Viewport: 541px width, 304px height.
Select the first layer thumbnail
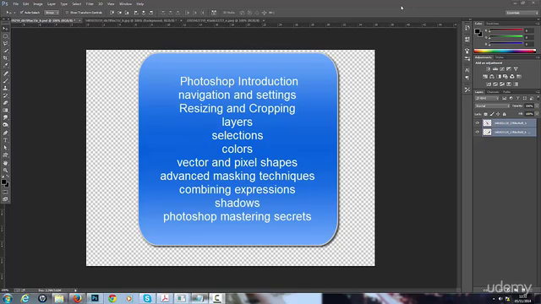[x=487, y=123]
